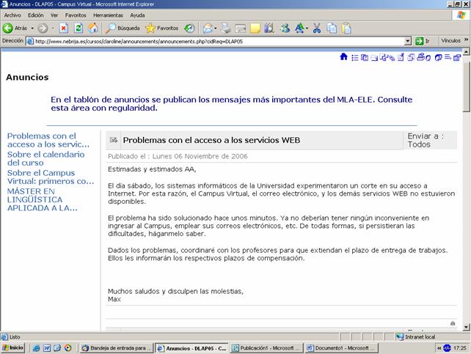The width and height of the screenshot is (471, 354).
Task: Open the Búsqueda search pane
Action: [123, 28]
